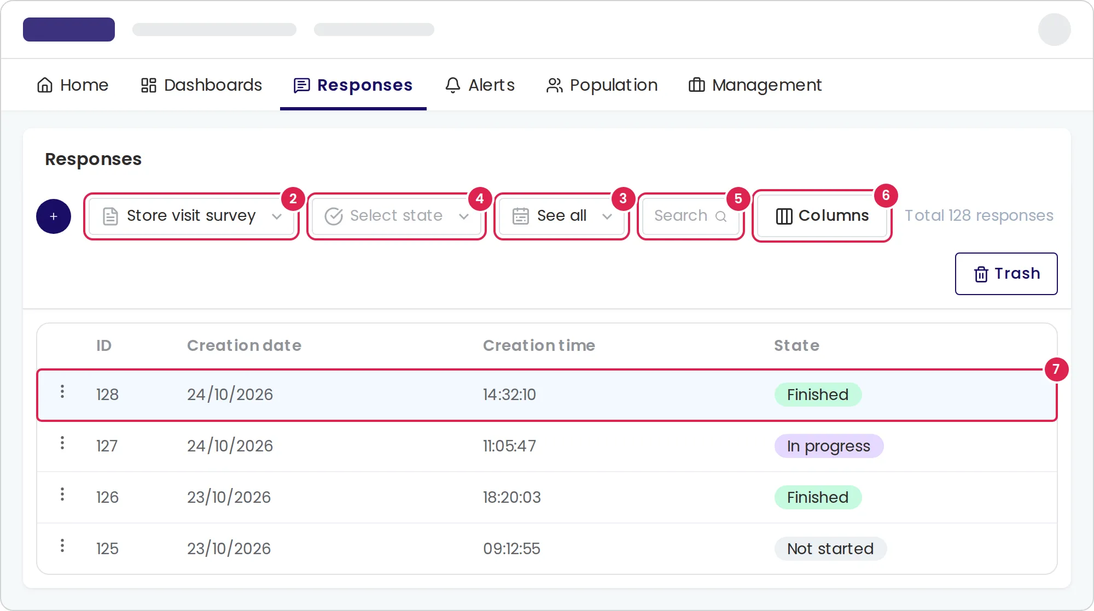
Task: Open three-dot menu for response 126
Action: pos(62,494)
